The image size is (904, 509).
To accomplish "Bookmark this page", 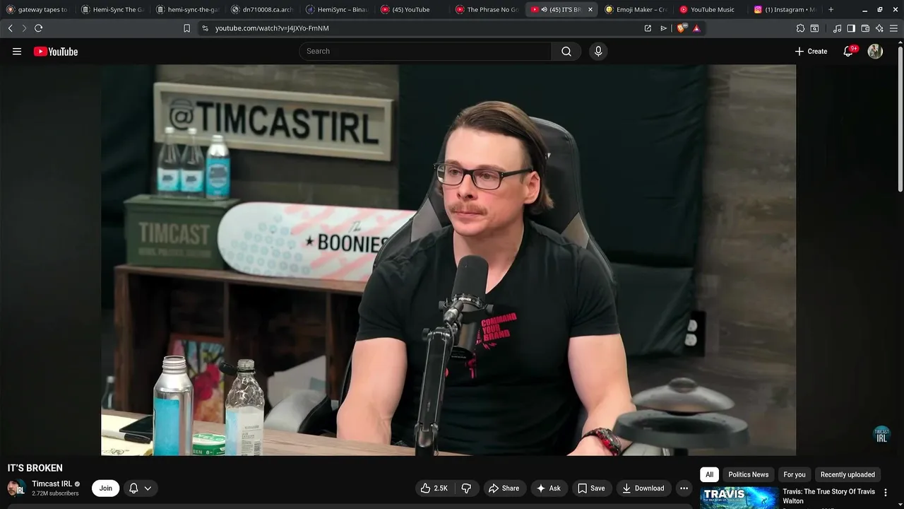I will coord(186,28).
